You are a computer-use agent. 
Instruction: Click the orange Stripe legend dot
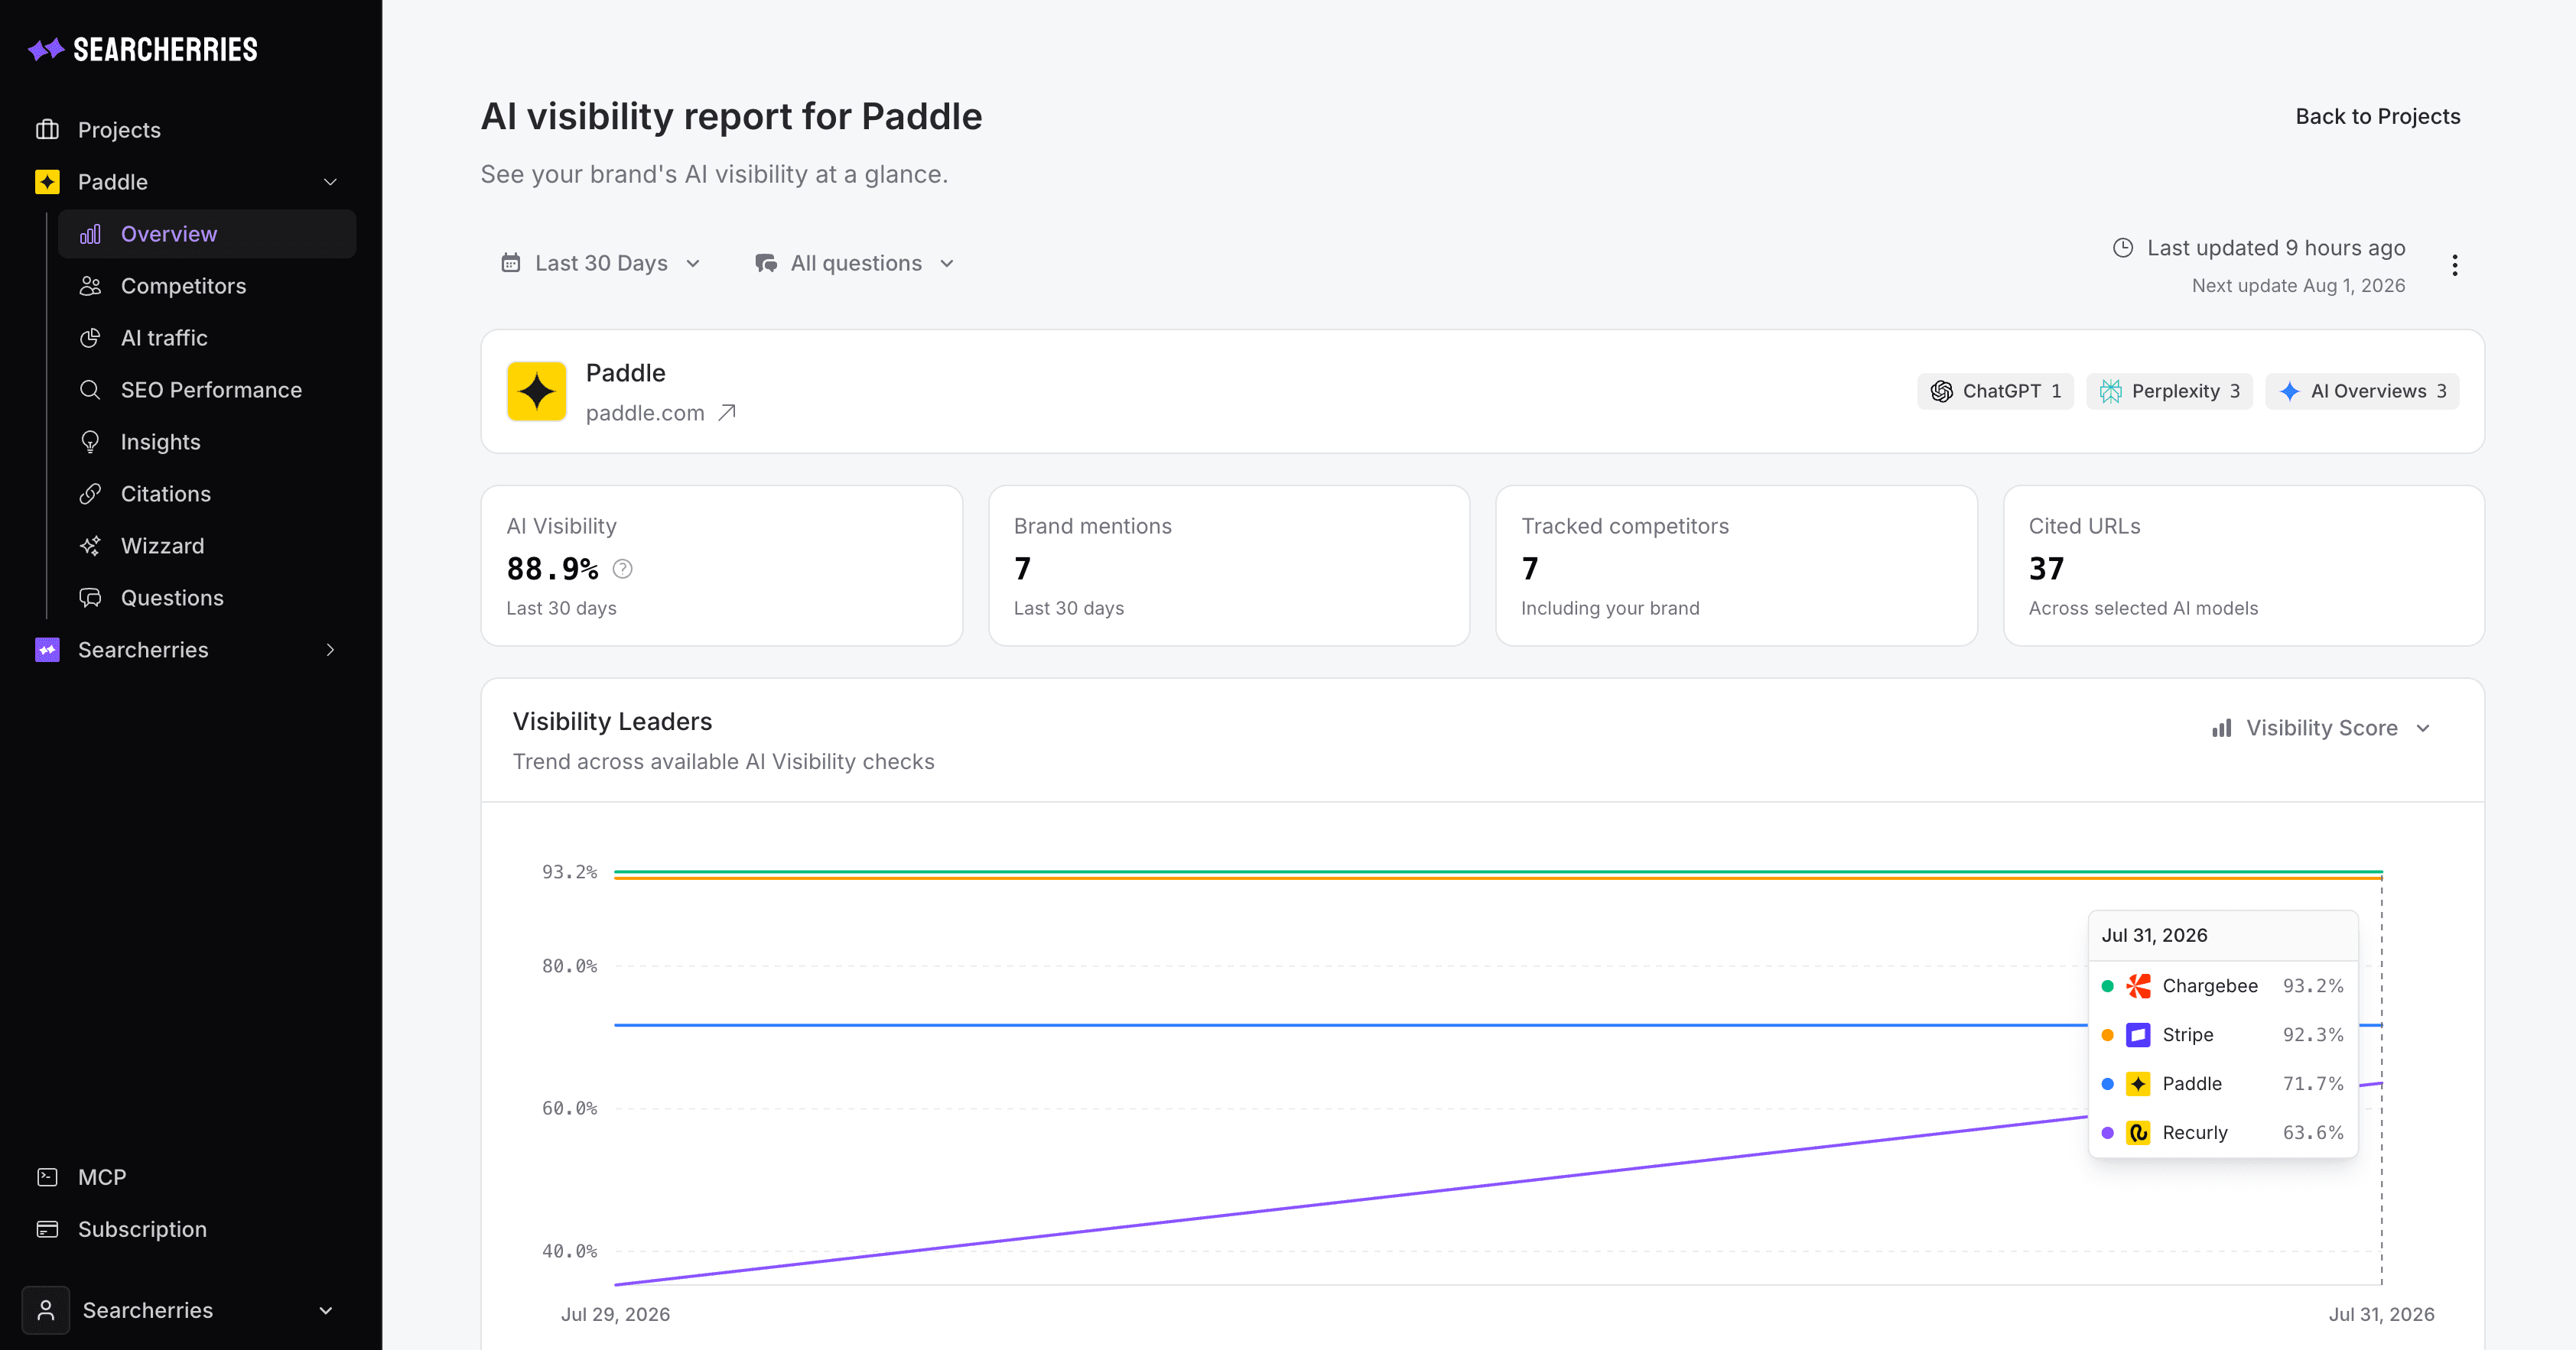2107,1035
